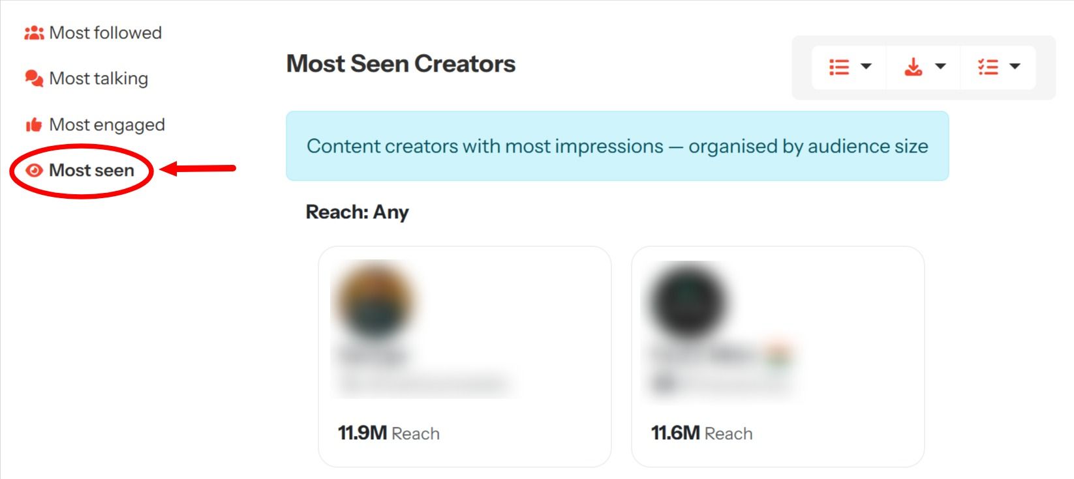Click the Reach: Any filter label
The image size is (1074, 479).
(x=357, y=212)
